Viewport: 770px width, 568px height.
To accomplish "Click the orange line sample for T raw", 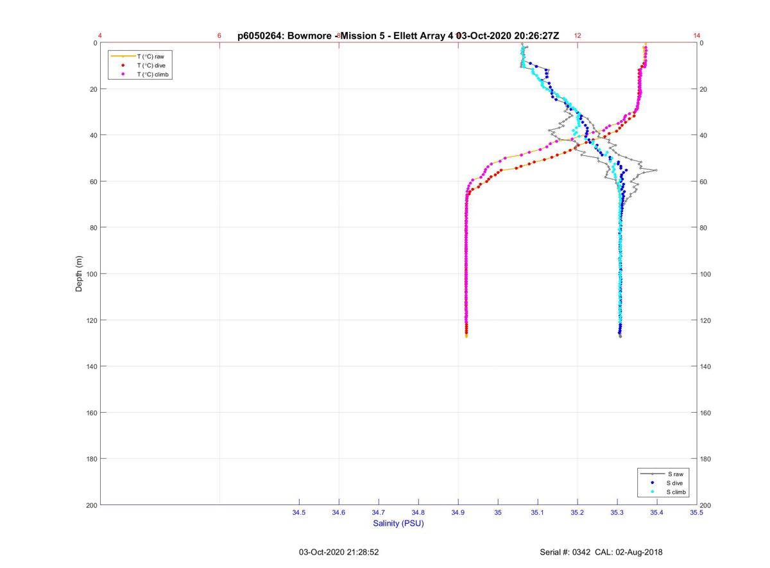I will [x=123, y=56].
